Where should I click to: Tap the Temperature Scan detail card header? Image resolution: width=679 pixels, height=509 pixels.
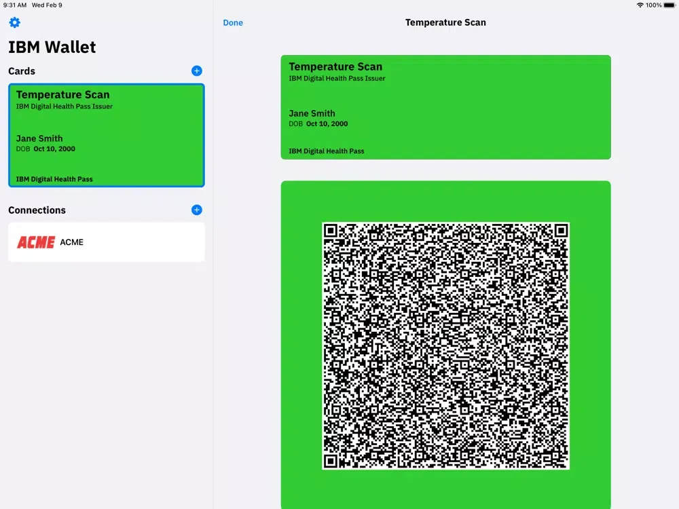335,67
